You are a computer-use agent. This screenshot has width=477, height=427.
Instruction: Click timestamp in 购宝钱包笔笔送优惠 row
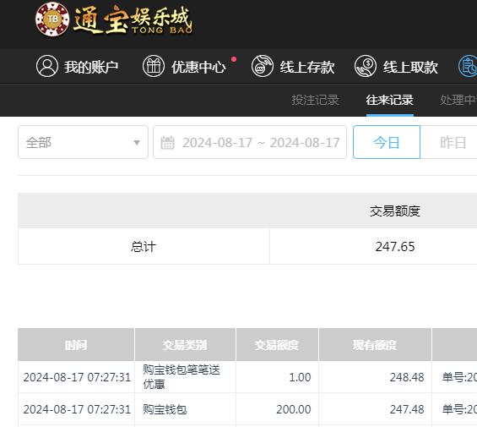(77, 377)
